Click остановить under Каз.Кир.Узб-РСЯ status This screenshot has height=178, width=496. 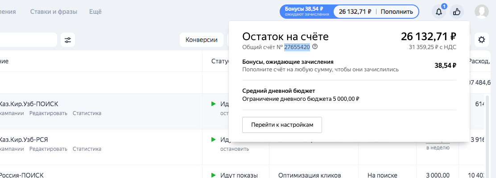tap(235, 149)
